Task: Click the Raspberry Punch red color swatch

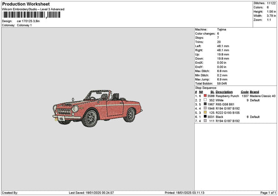Action: pyautogui.click(x=204, y=96)
